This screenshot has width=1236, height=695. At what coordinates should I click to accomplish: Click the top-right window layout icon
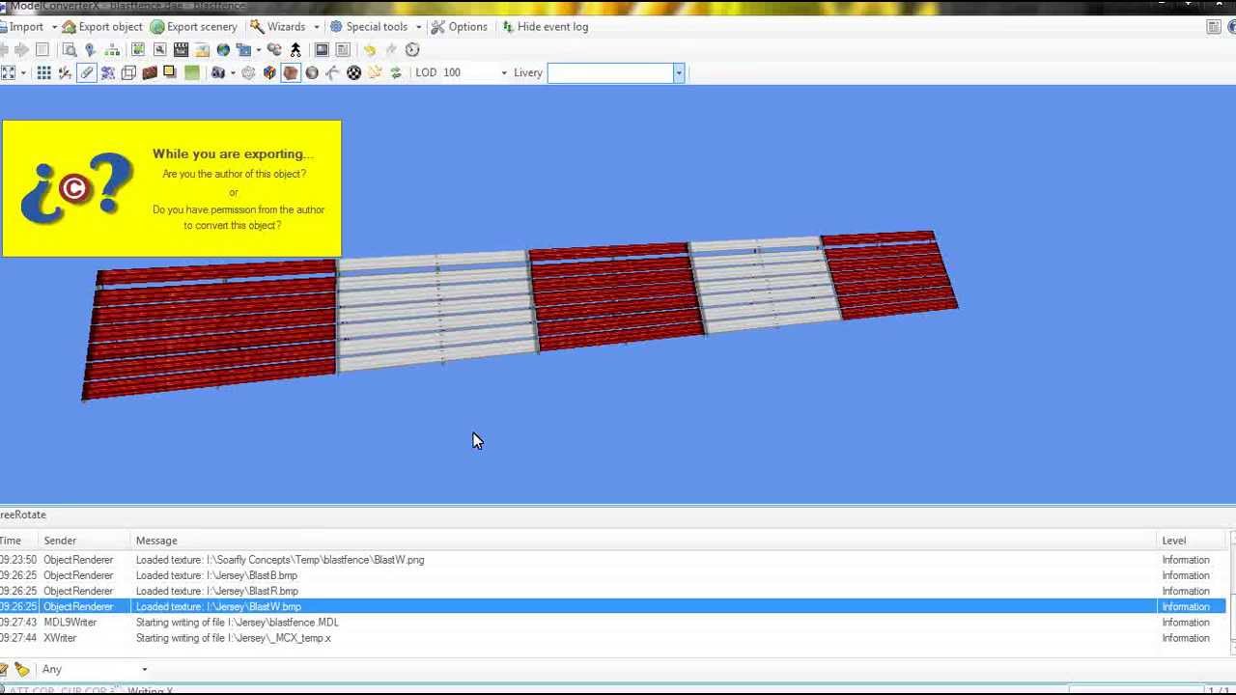click(1214, 27)
